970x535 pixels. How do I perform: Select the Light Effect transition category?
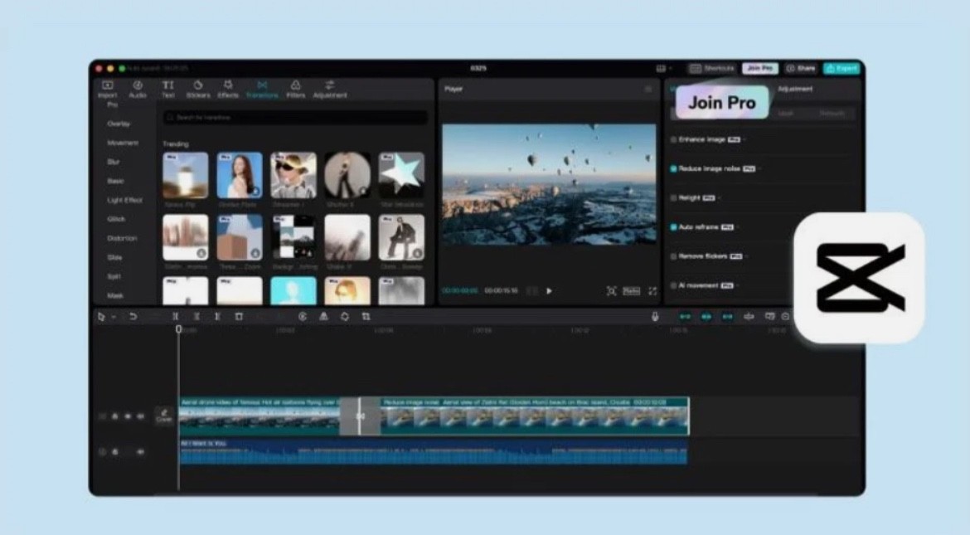pyautogui.click(x=124, y=200)
